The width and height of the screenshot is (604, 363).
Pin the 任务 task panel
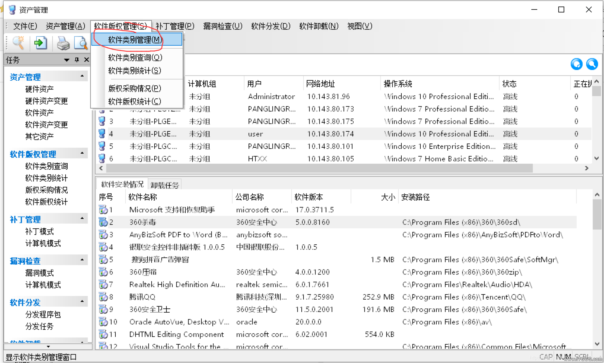pos(77,60)
